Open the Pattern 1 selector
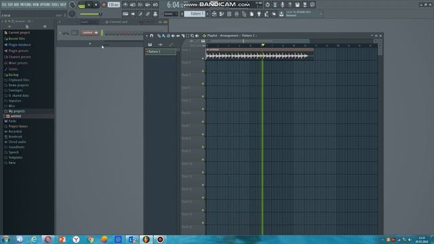The image size is (434, 244). [x=195, y=14]
